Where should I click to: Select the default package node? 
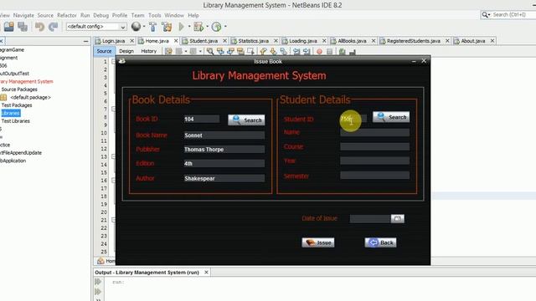point(30,97)
